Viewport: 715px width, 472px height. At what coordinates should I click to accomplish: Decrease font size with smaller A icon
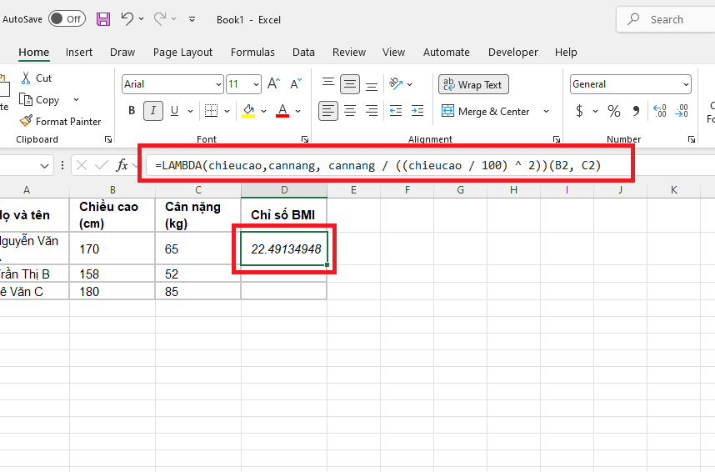tap(296, 83)
